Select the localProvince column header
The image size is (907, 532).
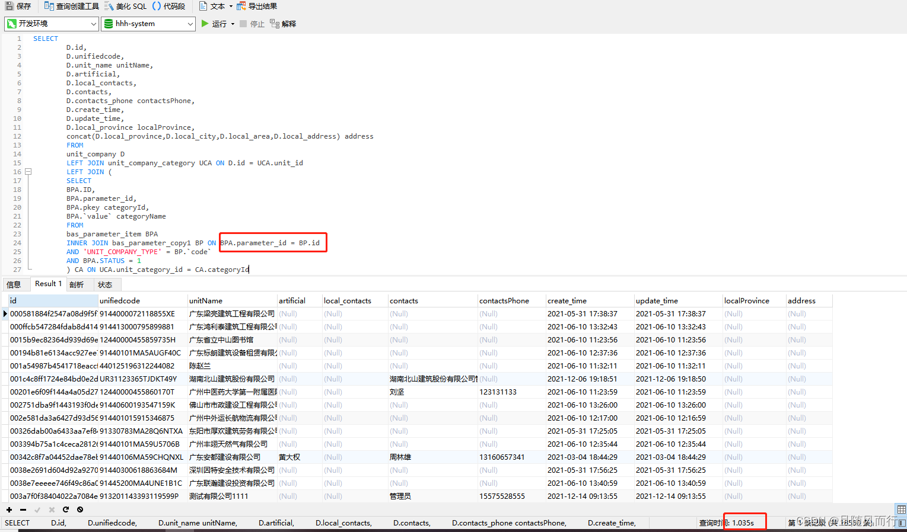tap(754, 300)
